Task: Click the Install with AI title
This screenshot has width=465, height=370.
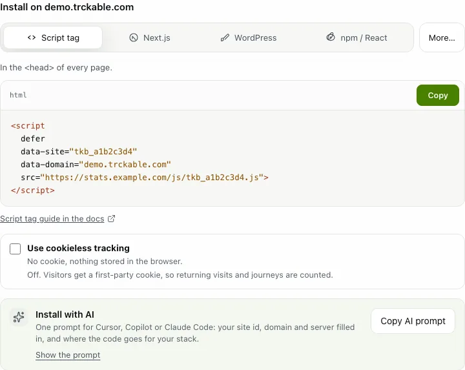Action: 65,314
